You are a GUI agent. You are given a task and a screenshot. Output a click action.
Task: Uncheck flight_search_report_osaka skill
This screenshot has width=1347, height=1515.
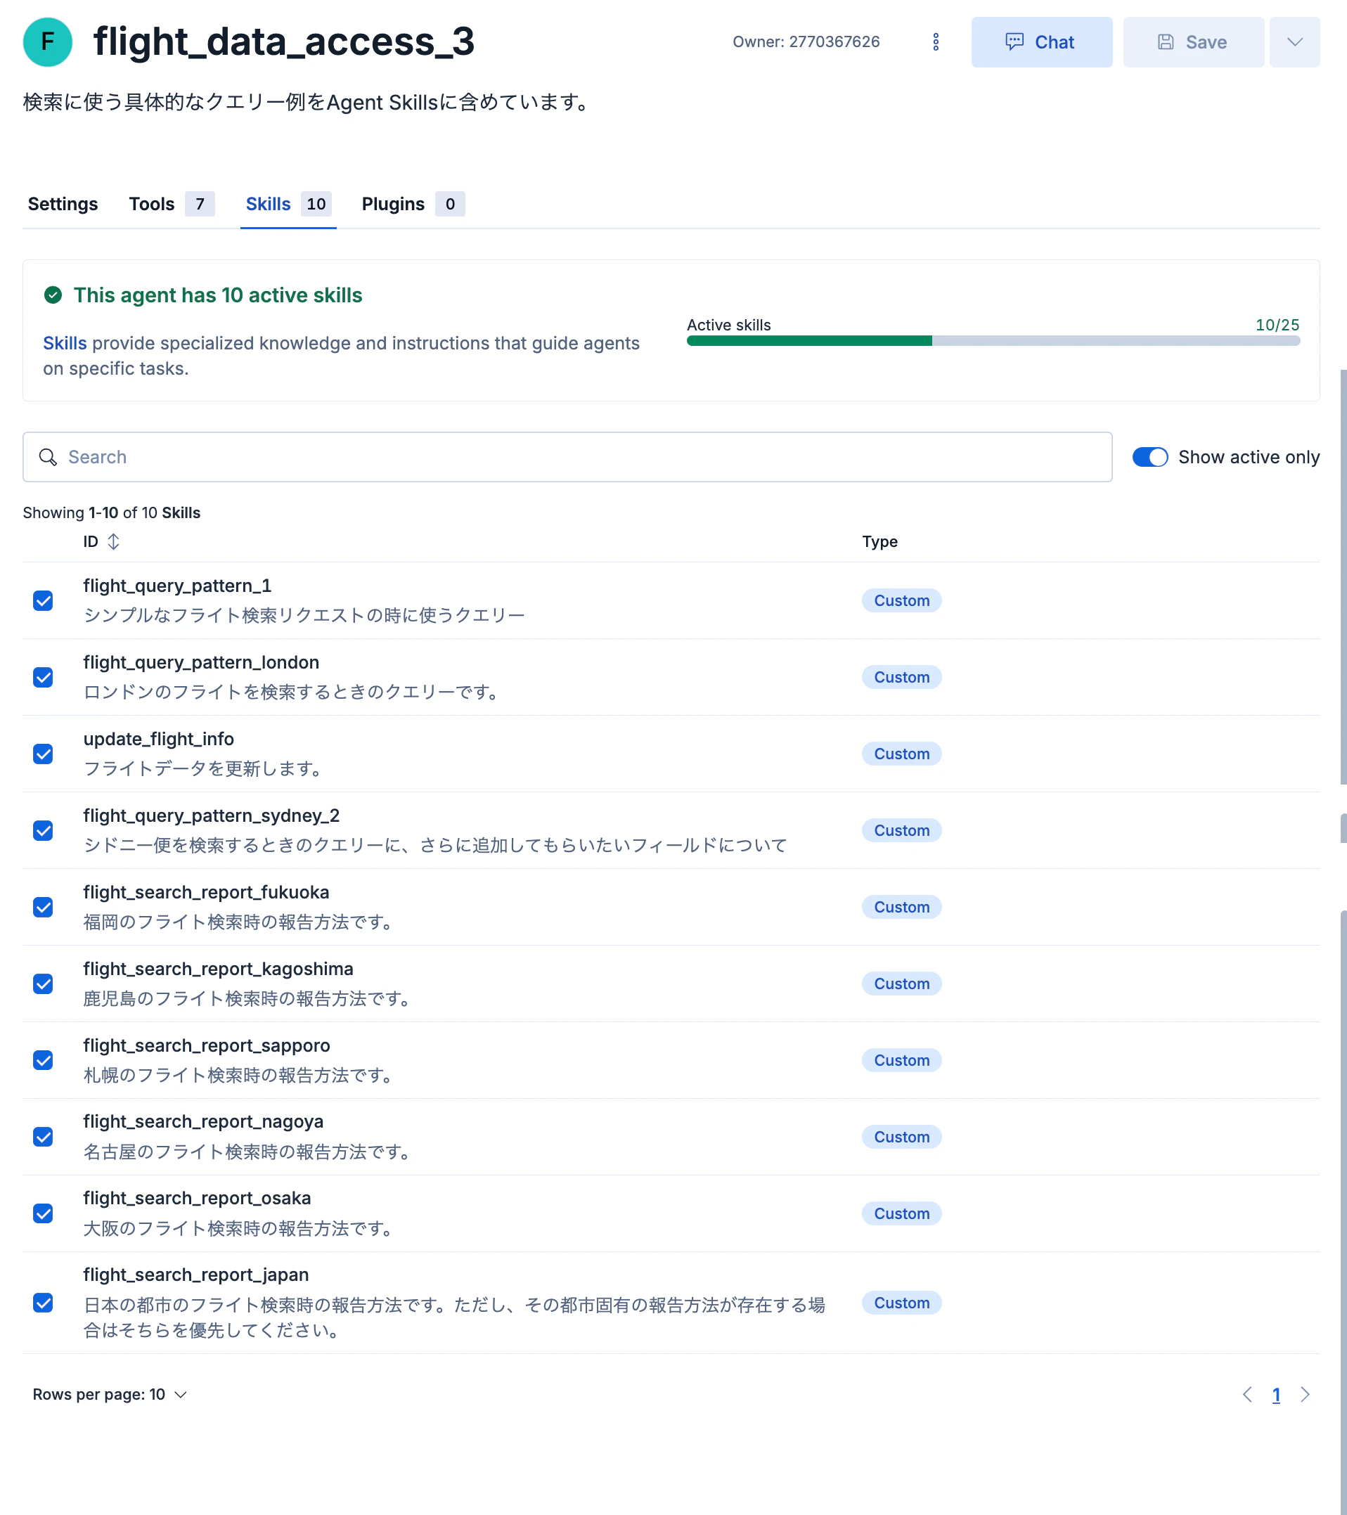coord(43,1213)
